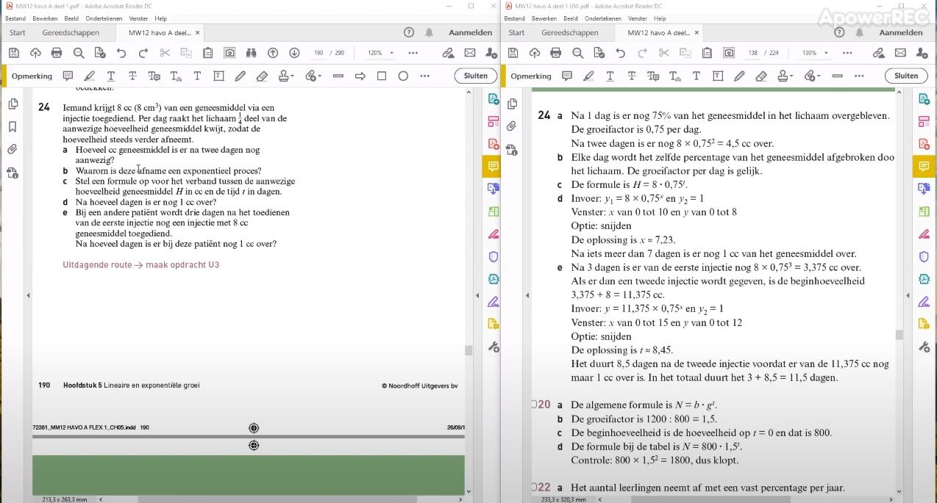
Task: Click Aanmelden in the left window
Action: click(x=470, y=32)
